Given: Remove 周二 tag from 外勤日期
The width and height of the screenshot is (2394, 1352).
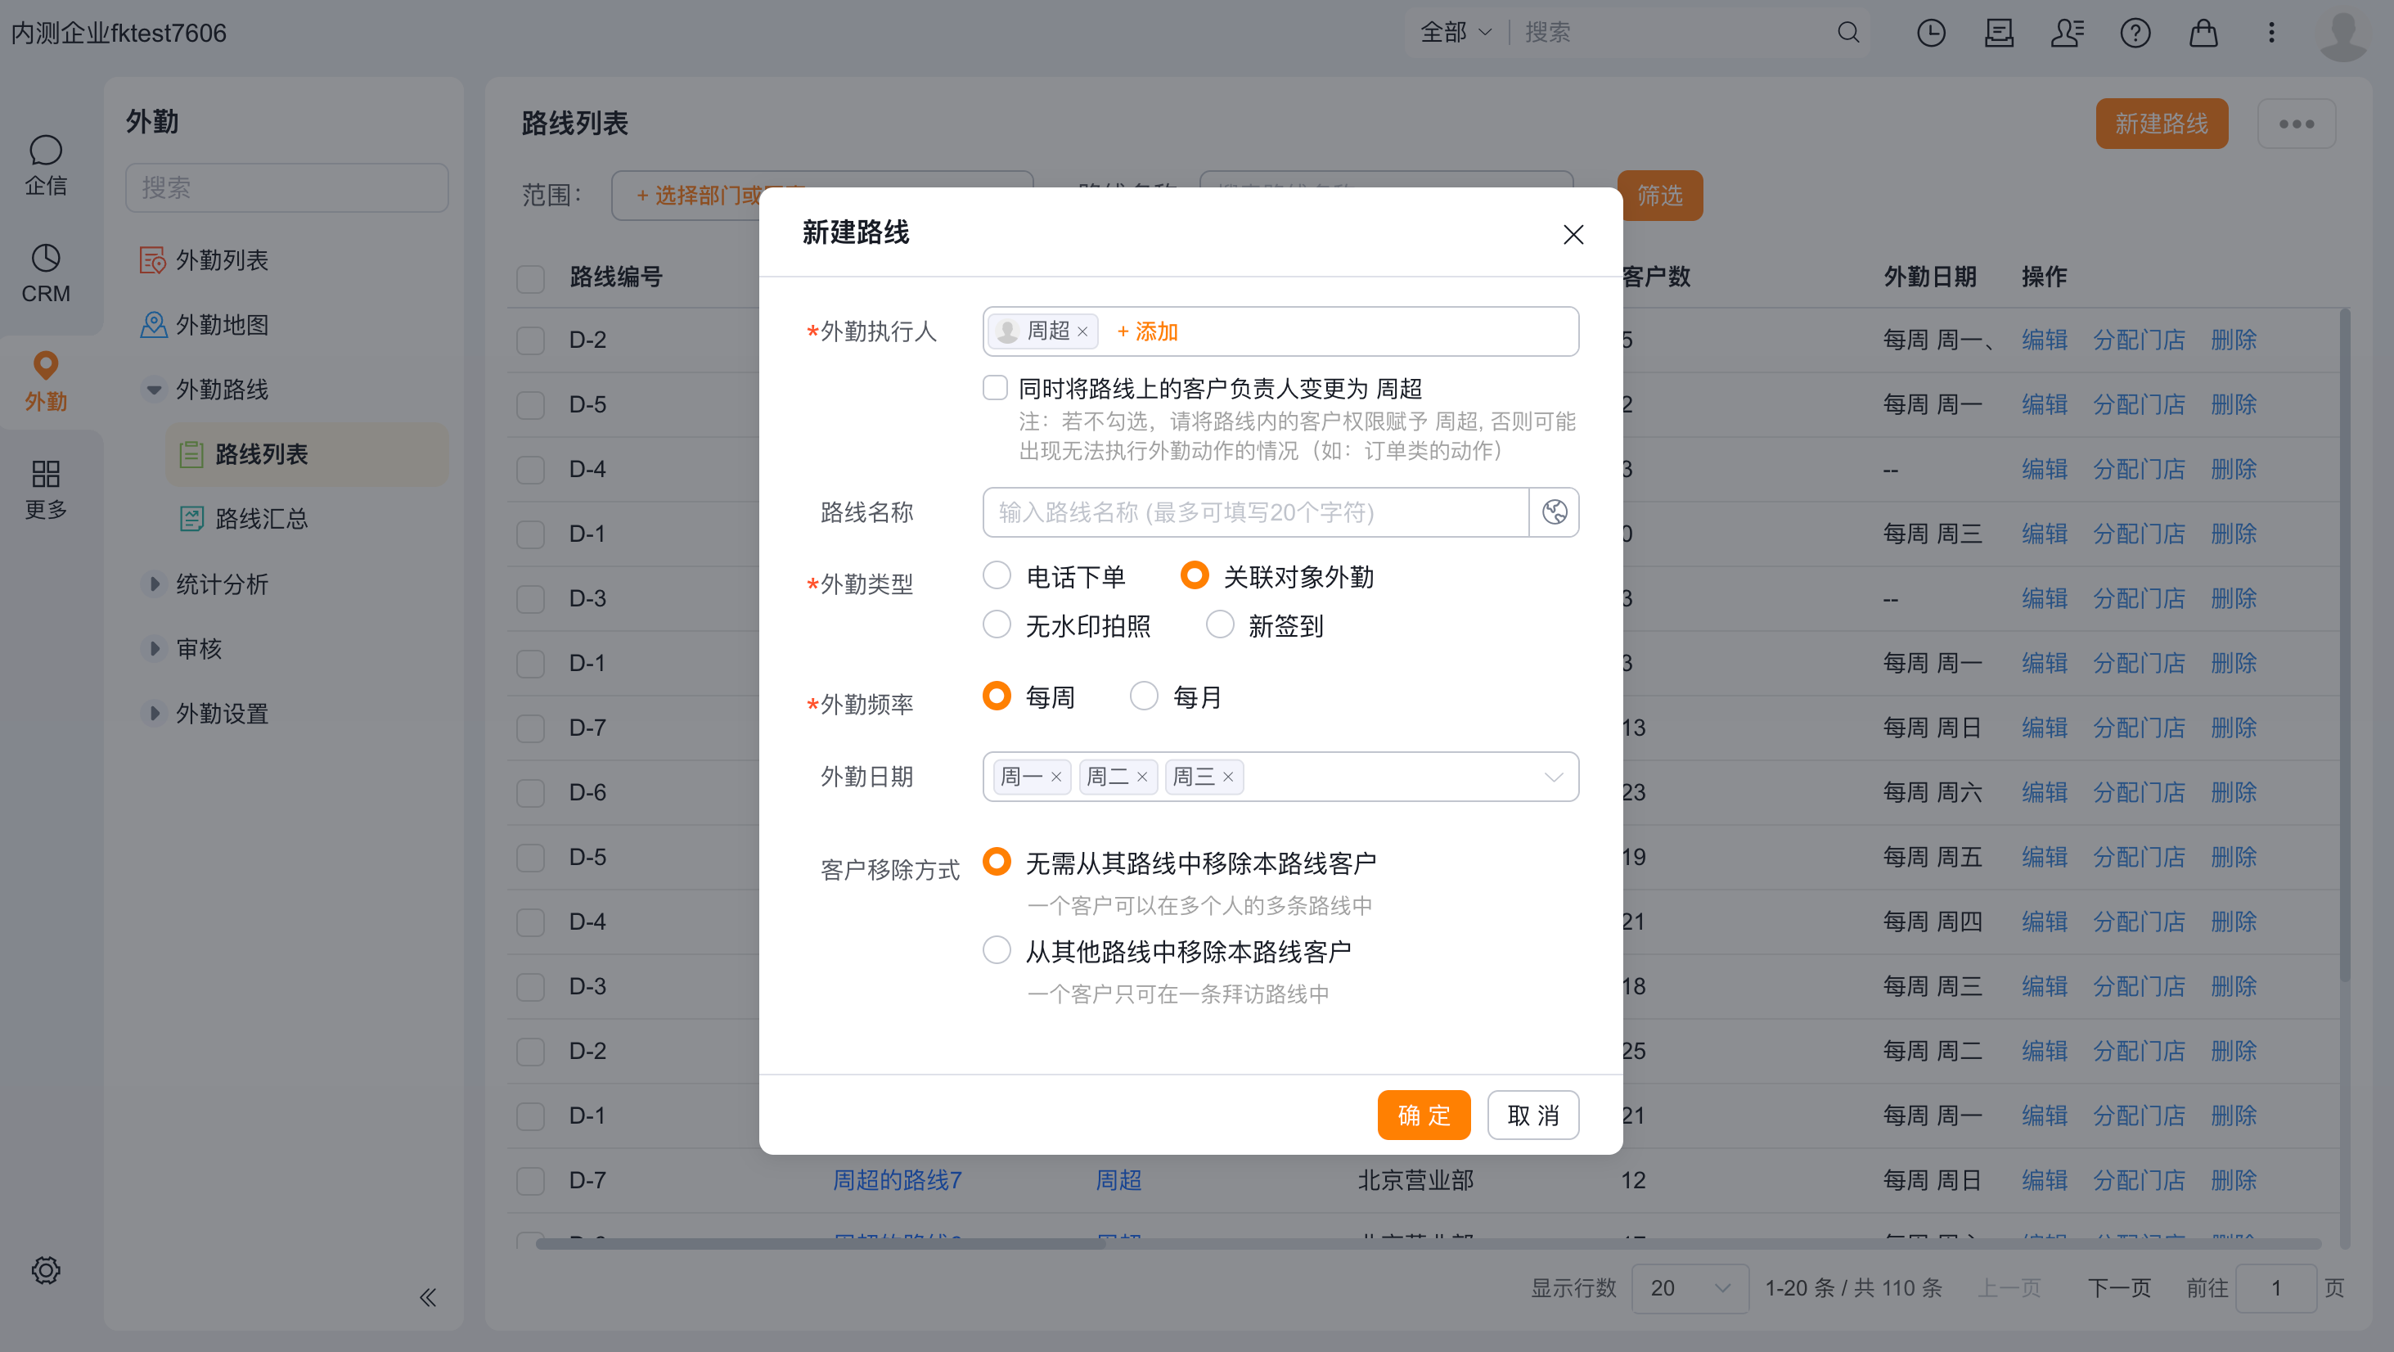Looking at the screenshot, I should (1142, 777).
